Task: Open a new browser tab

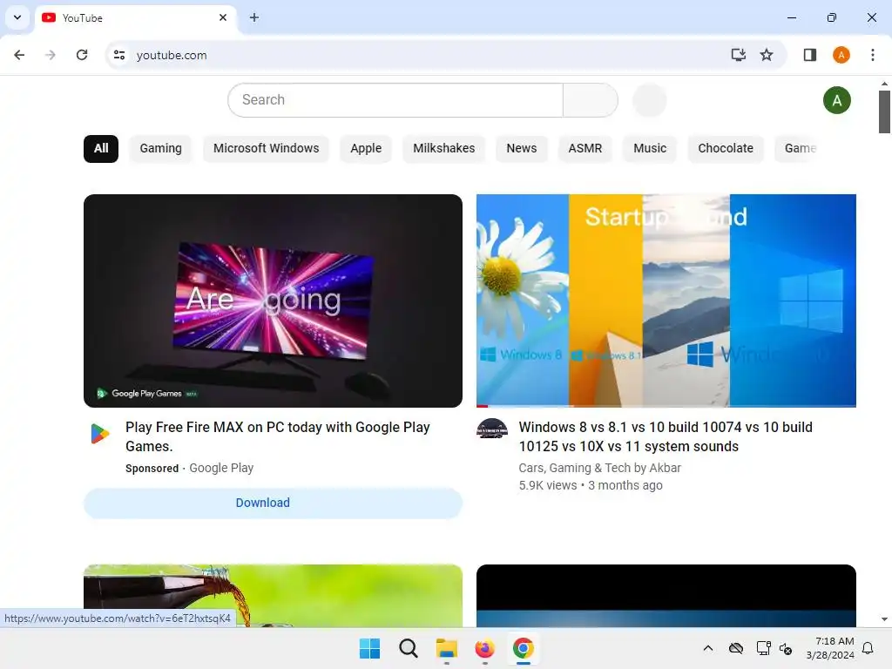Action: click(254, 17)
